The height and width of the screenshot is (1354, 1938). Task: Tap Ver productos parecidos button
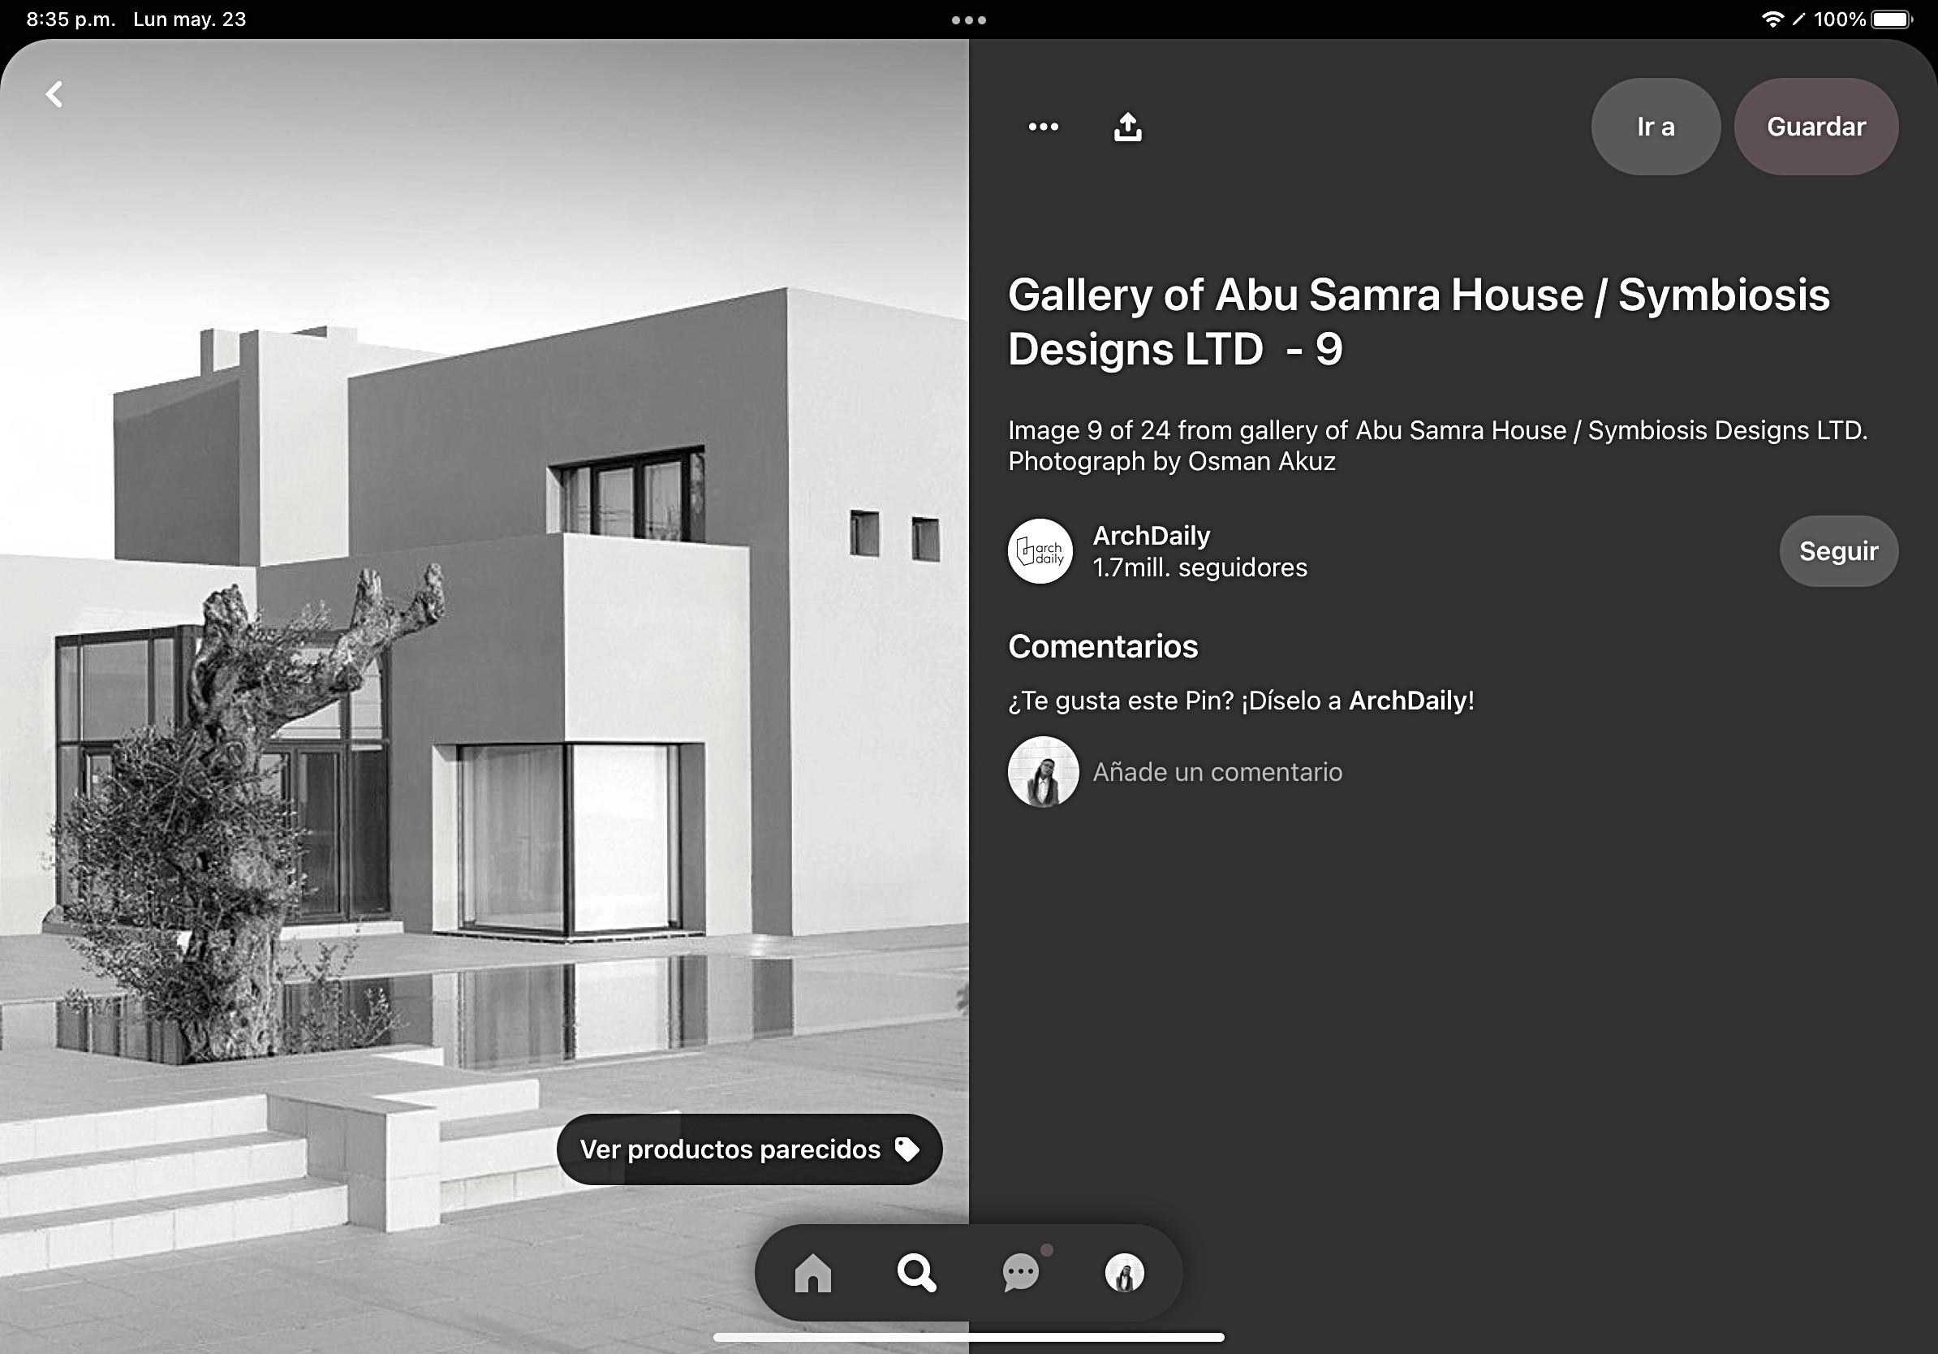pyautogui.click(x=750, y=1149)
